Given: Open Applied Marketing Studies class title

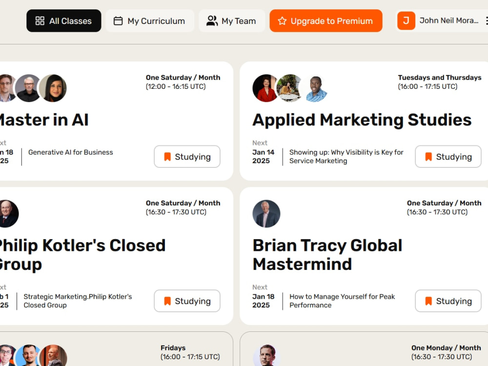Looking at the screenshot, I should [362, 120].
